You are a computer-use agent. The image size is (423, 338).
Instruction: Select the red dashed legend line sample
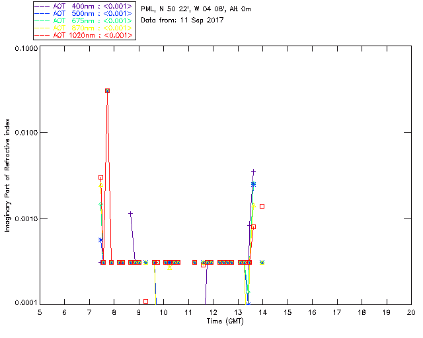[42, 35]
